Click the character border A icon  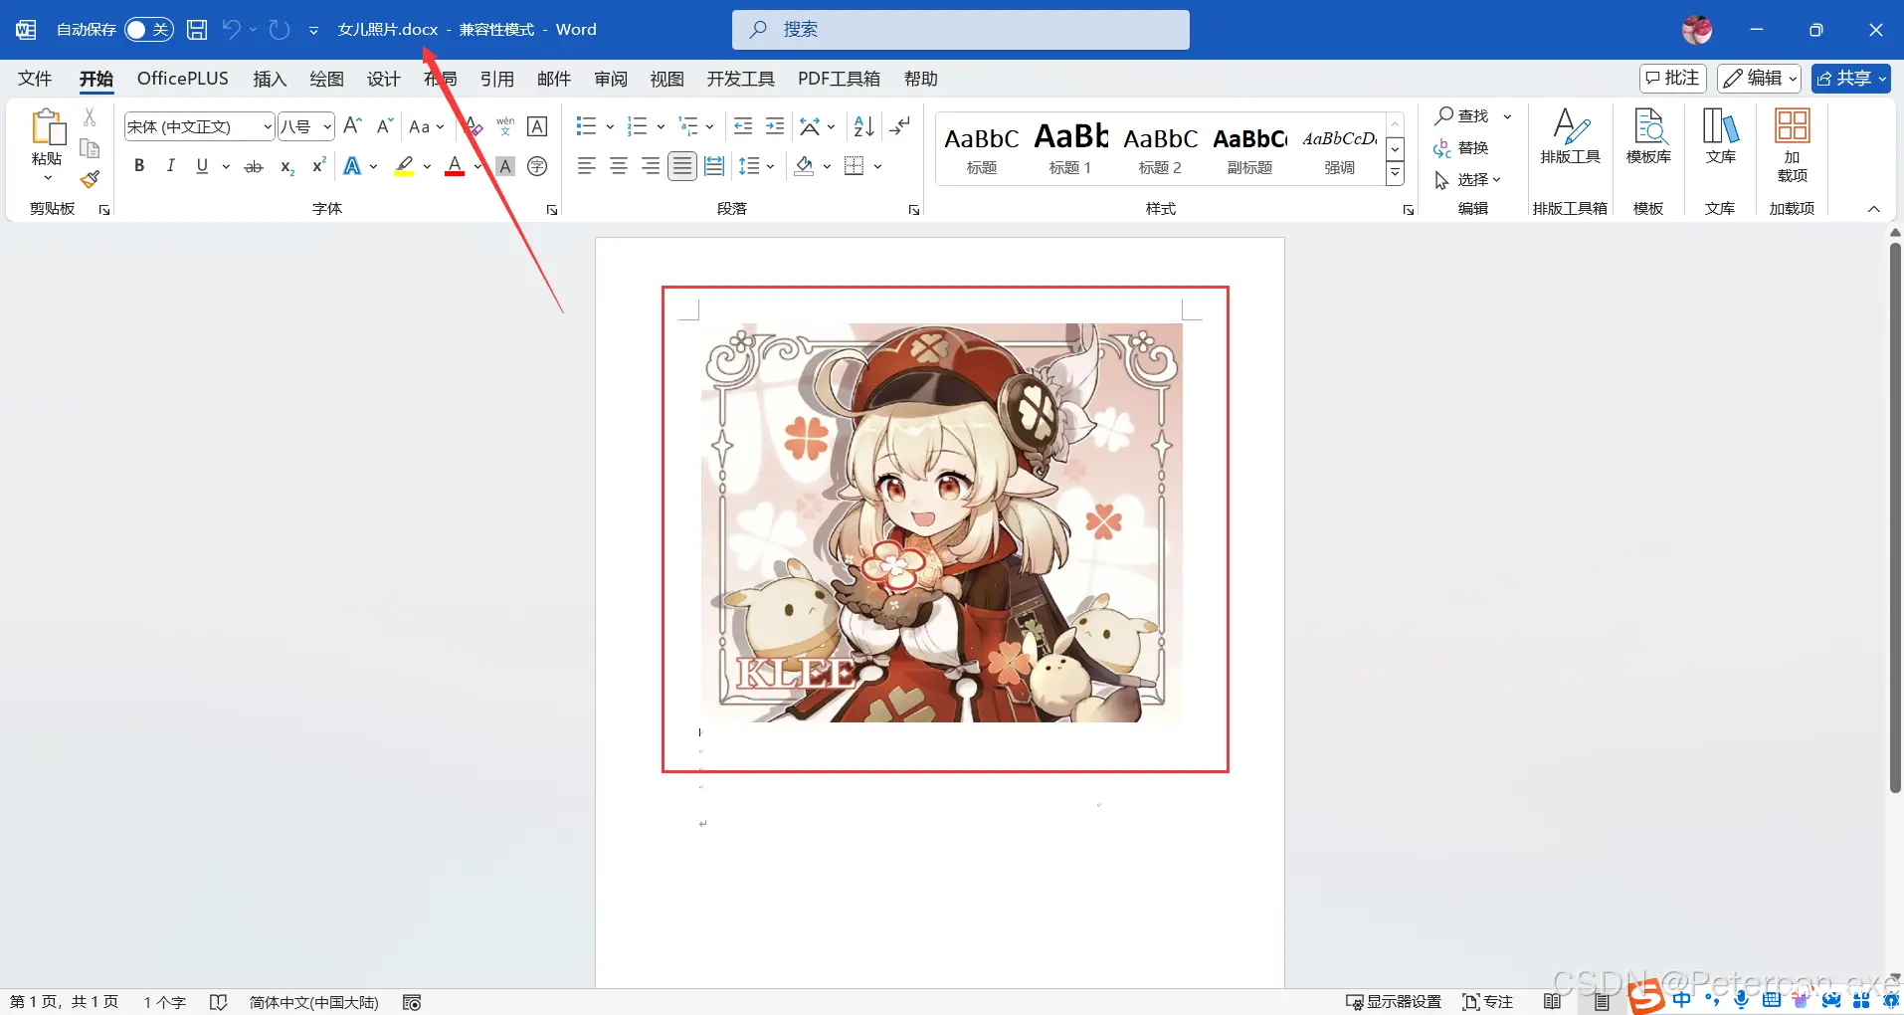pos(537,126)
